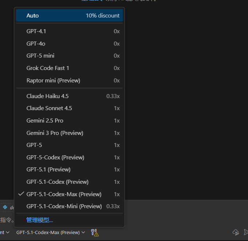Click the Python file icon in context chip
Image resolution: width=248 pixels, height=241 pixels.
click(5, 207)
